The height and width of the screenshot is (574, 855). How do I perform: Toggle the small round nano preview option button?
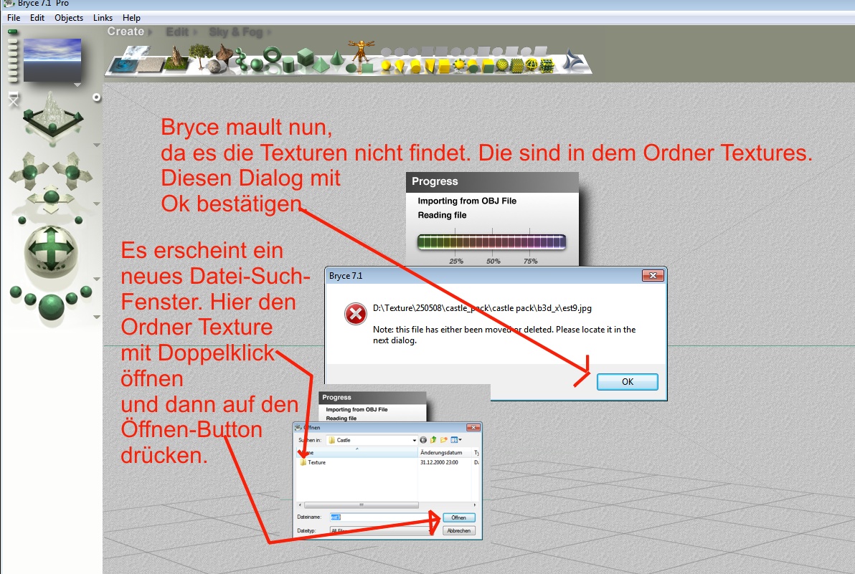[x=97, y=97]
